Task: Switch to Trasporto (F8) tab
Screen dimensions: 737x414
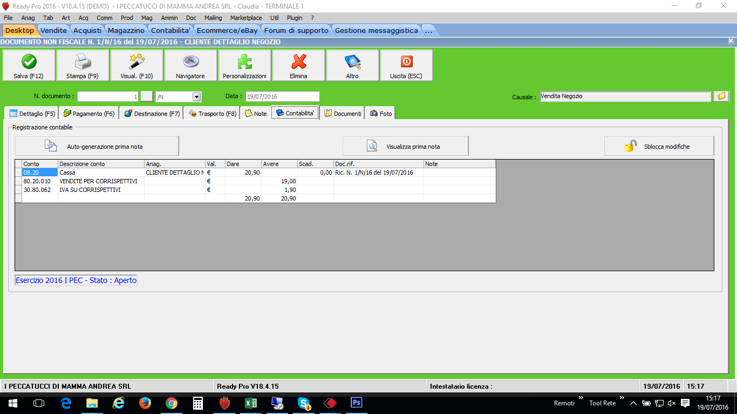Action: pyautogui.click(x=212, y=114)
